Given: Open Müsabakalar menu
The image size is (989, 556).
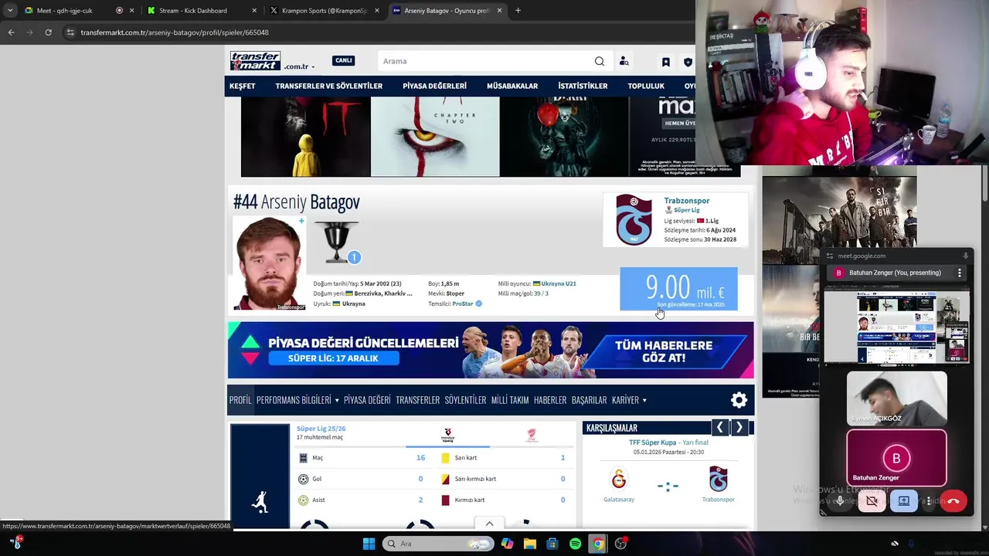Looking at the screenshot, I should 512,86.
